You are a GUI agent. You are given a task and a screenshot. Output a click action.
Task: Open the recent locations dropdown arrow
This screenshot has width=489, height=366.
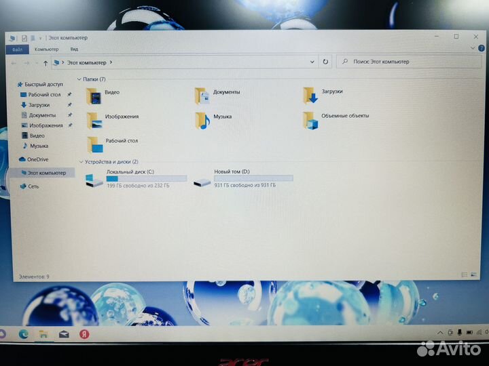pos(37,63)
